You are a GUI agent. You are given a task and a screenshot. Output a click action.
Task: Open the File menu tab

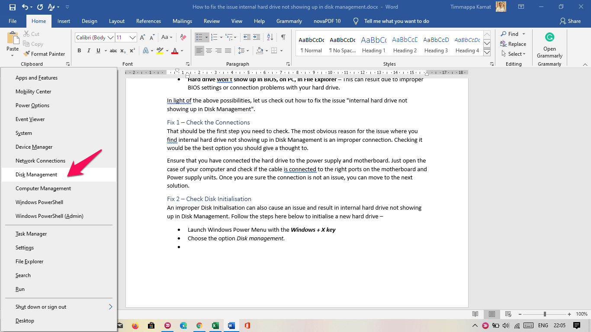tap(13, 21)
